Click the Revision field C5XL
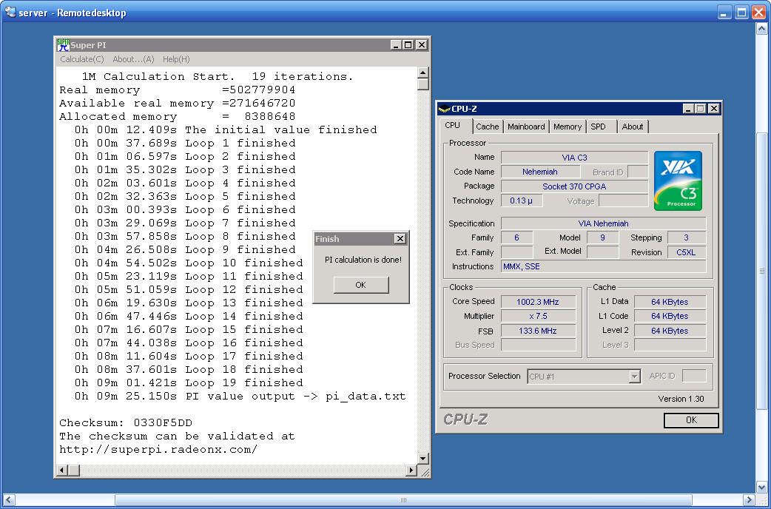771x509 pixels. [x=686, y=252]
